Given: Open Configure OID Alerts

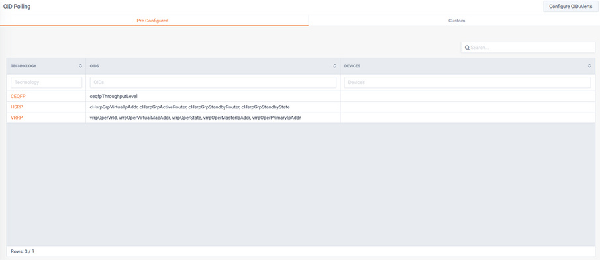Looking at the screenshot, I should click(x=570, y=7).
